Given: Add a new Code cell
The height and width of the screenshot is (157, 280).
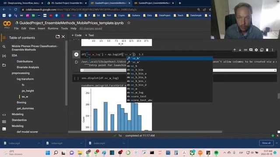Looking at the screenshot, I should (x=77, y=35).
